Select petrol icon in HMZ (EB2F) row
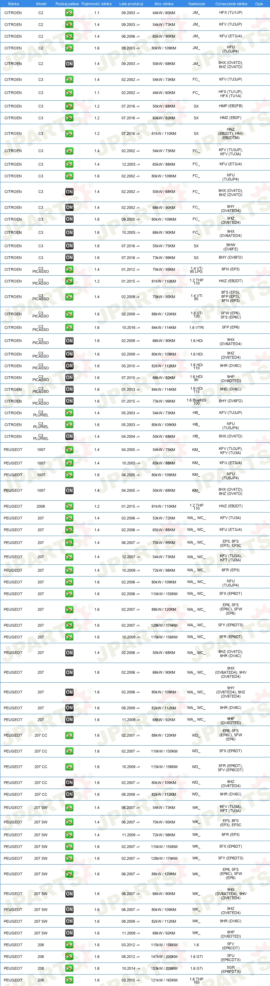The image size is (270, 986). pos(69,118)
